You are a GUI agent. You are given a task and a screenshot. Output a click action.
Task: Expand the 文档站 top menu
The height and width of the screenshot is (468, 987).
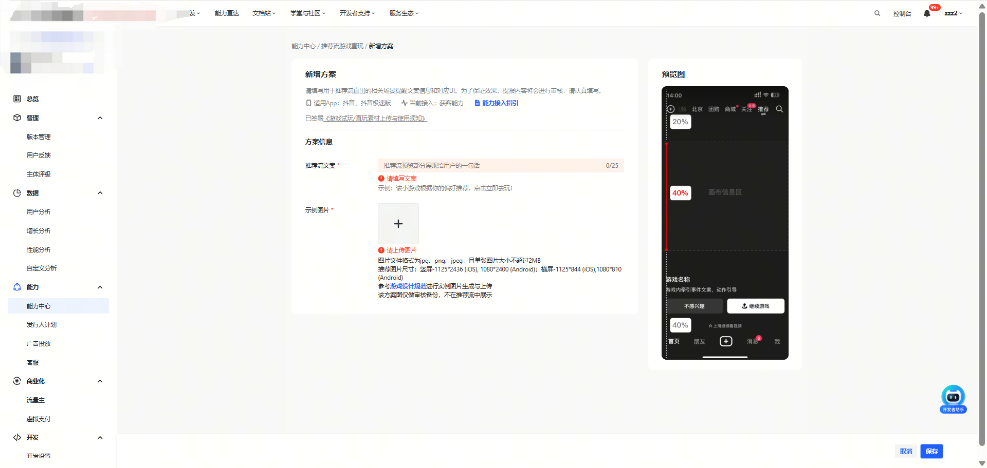(264, 13)
